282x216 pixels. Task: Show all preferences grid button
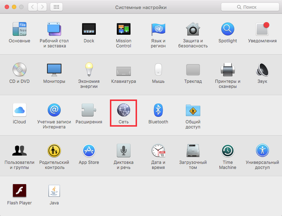tap(56, 7)
